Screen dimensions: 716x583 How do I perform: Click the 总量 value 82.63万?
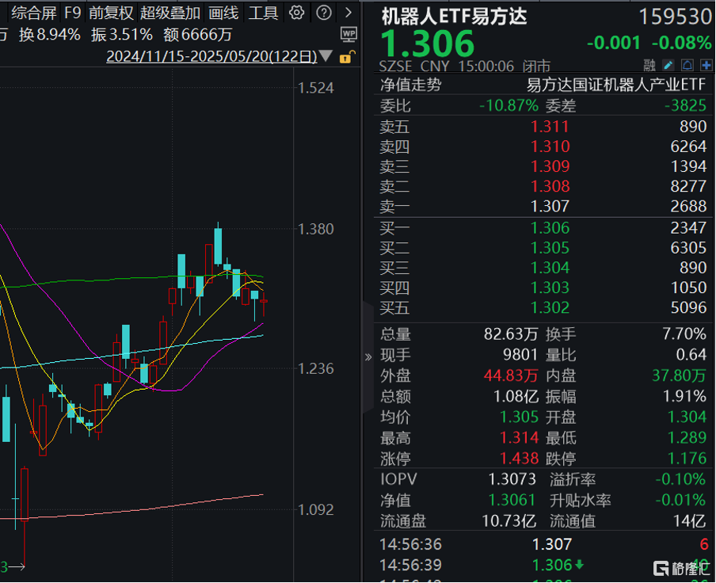pos(511,334)
